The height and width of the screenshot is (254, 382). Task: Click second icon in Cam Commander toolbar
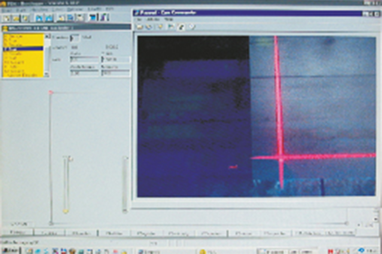149,27
